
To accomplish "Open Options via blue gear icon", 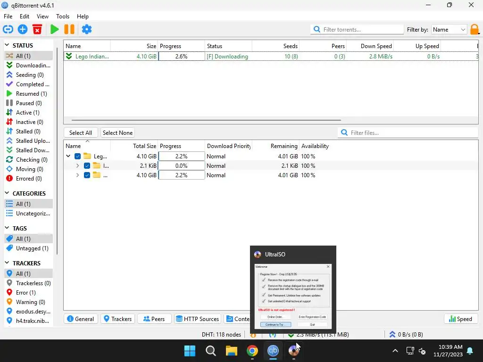I will coord(87,29).
